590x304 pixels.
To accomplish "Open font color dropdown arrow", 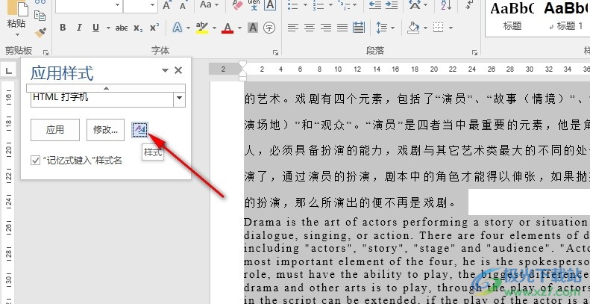I will coord(239,28).
